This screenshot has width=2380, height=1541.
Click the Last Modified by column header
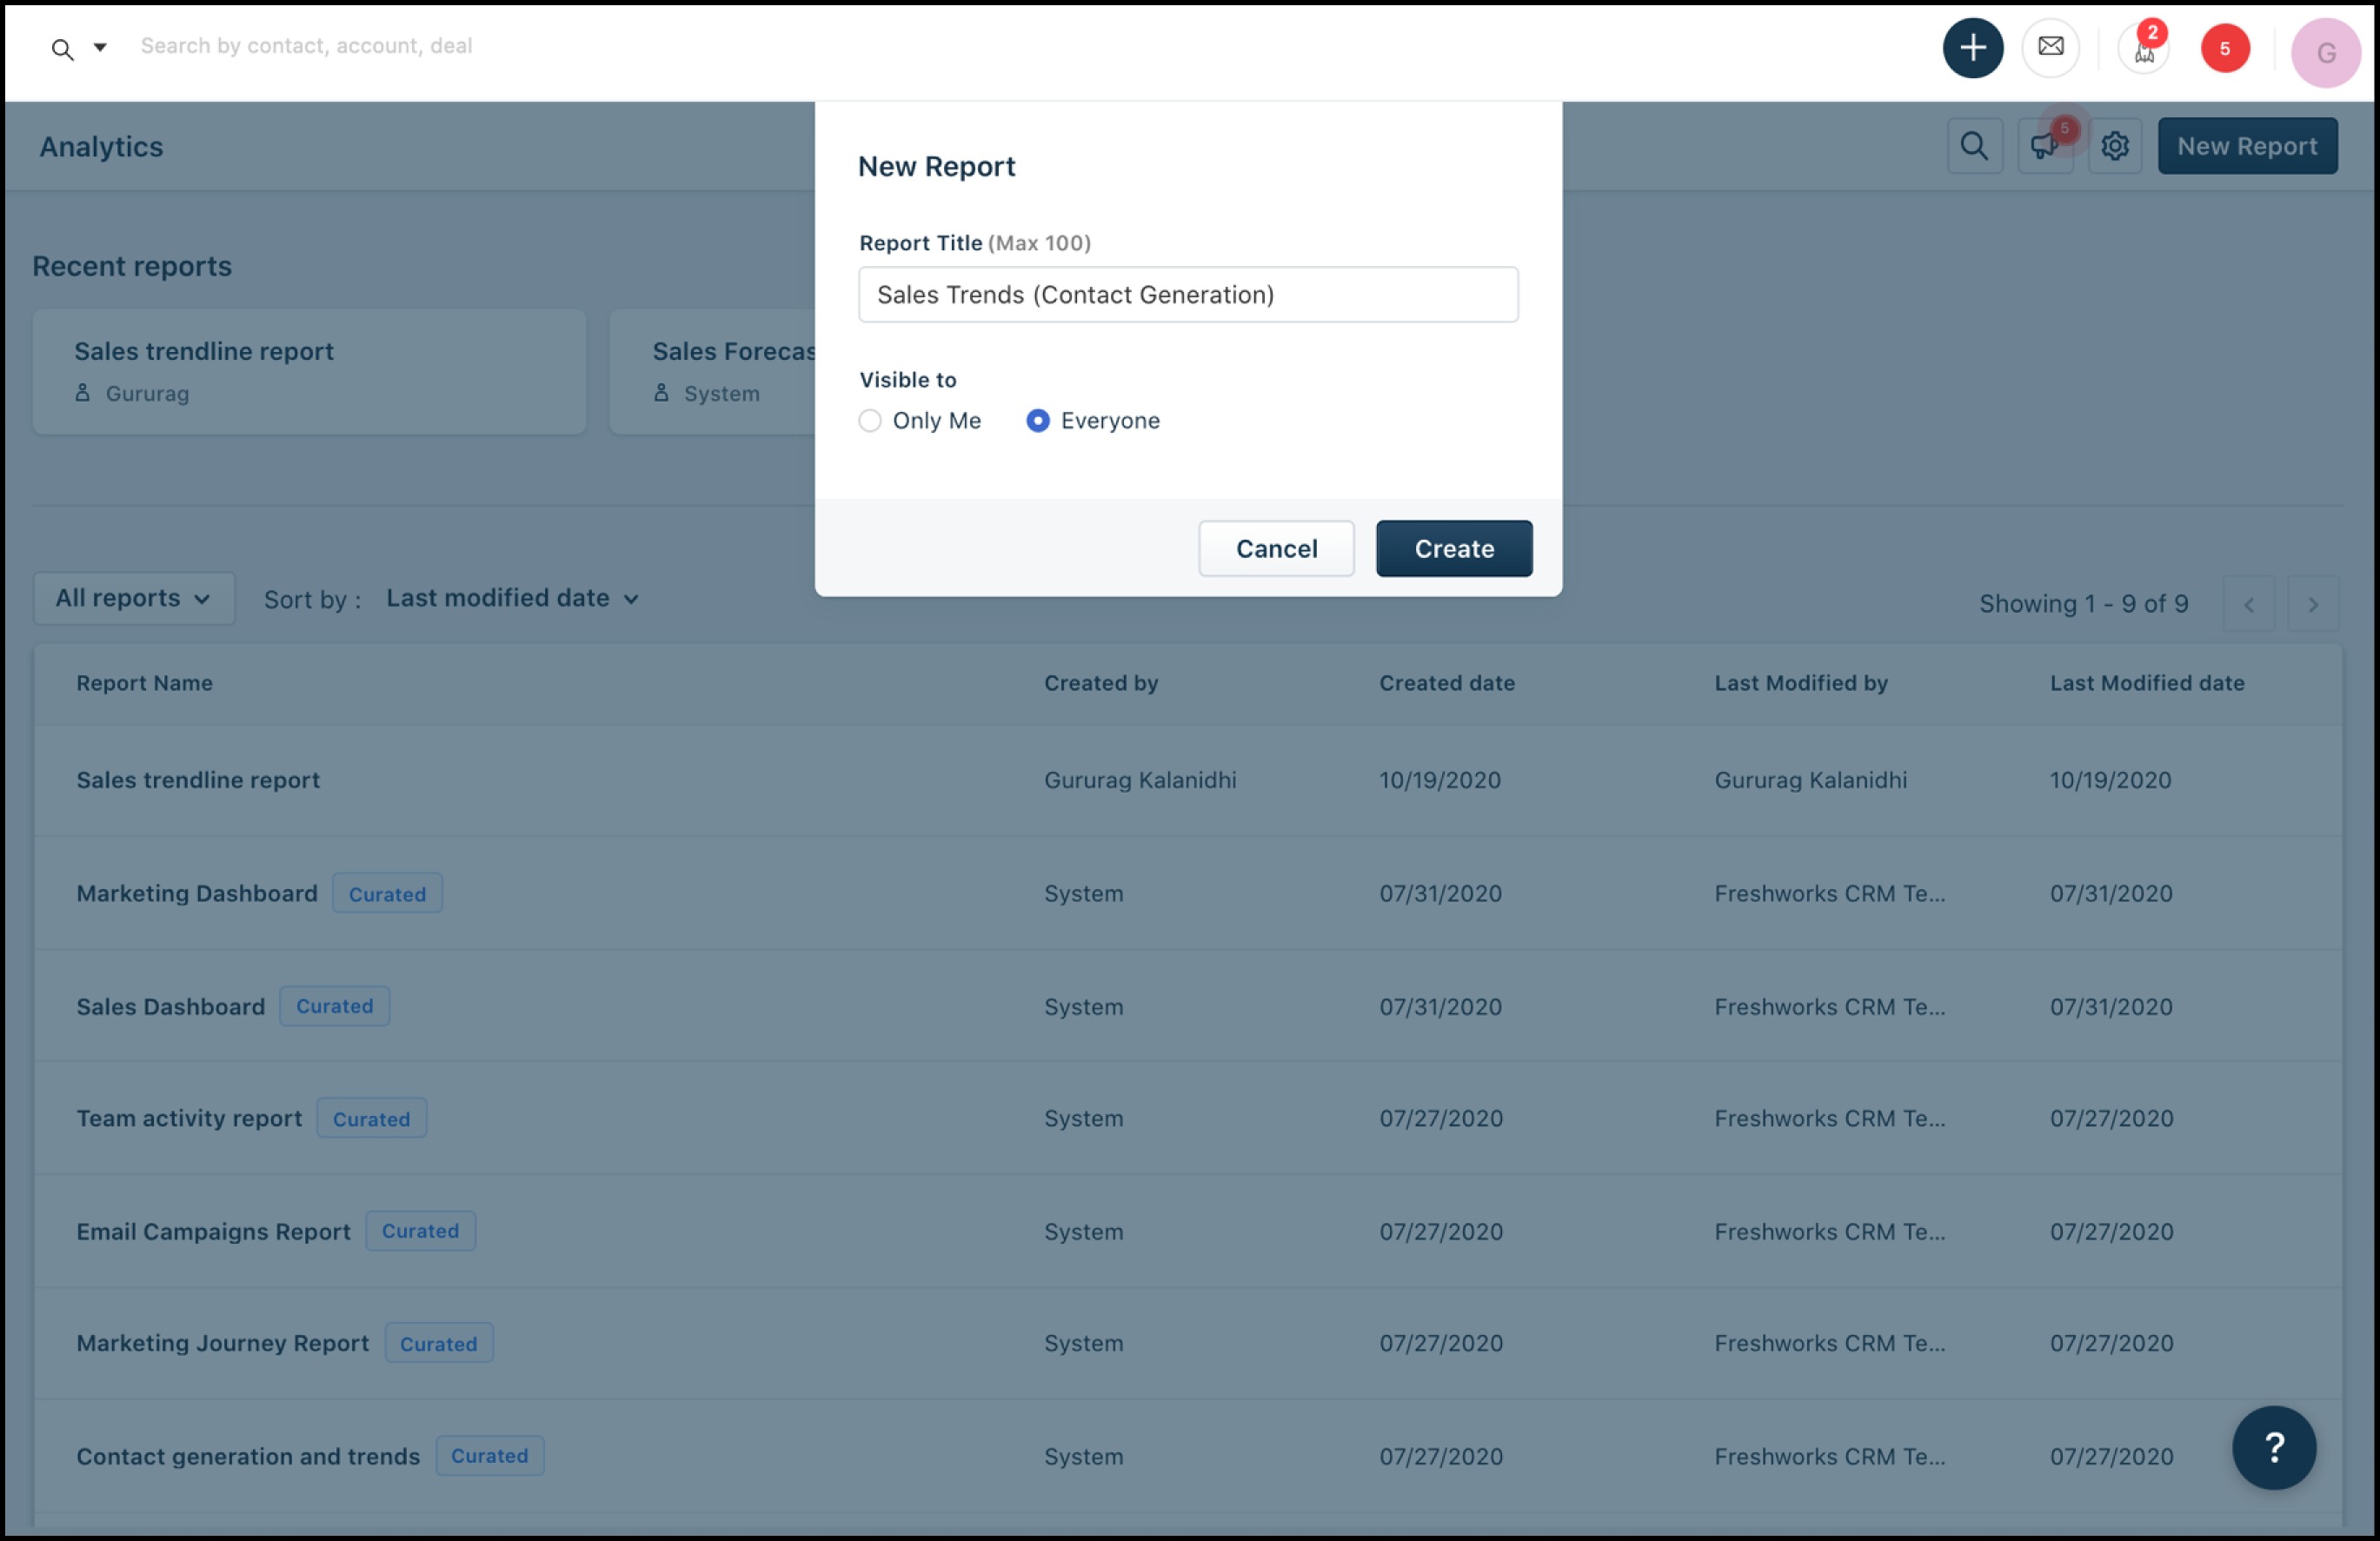point(1801,683)
